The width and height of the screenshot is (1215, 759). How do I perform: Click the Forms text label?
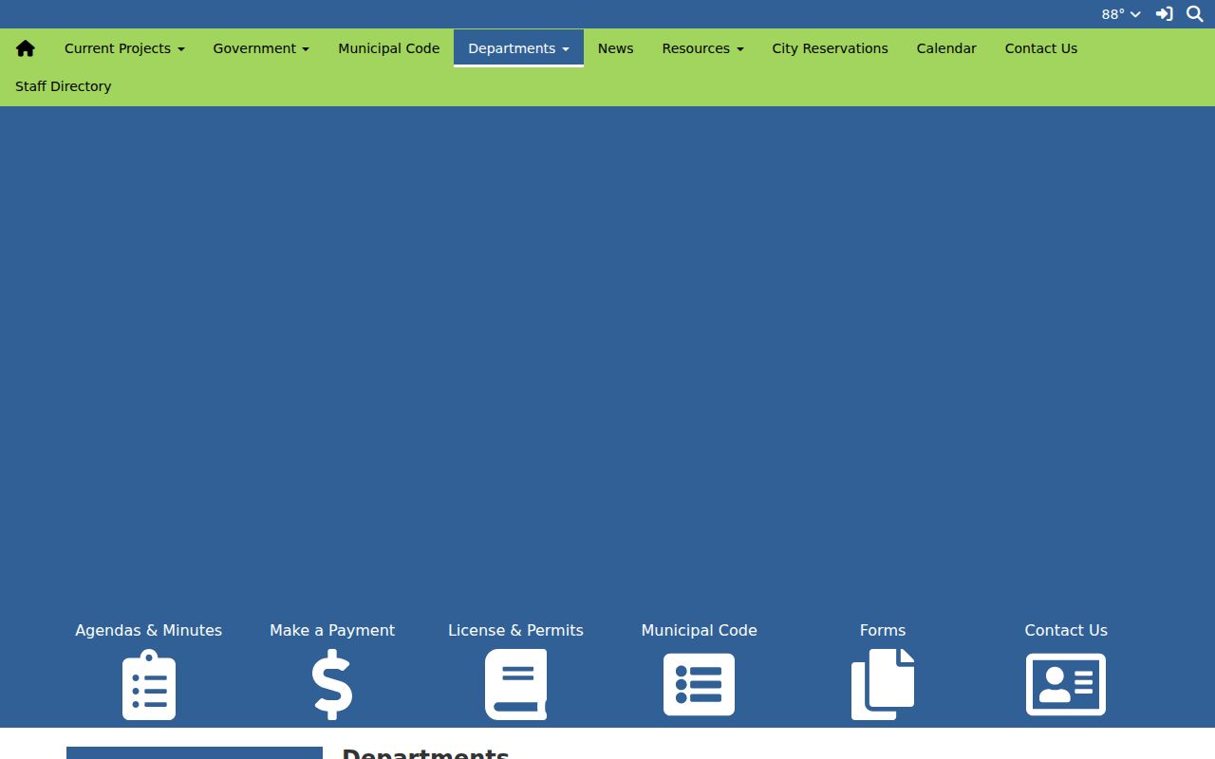(x=883, y=630)
